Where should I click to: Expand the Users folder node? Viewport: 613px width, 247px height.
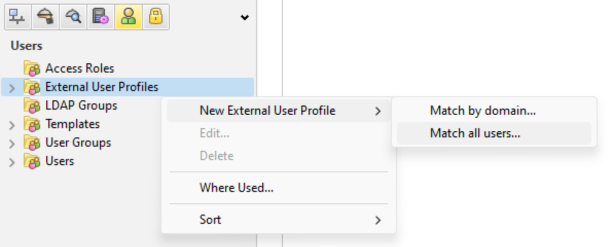12,162
